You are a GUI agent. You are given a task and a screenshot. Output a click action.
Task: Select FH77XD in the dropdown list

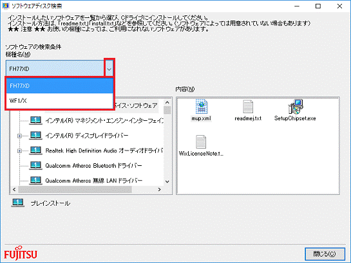59,86
